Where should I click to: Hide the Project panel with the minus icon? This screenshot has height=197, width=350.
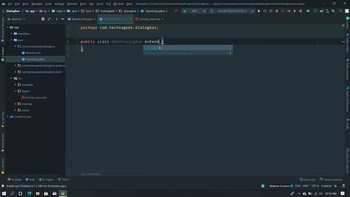(x=62, y=19)
